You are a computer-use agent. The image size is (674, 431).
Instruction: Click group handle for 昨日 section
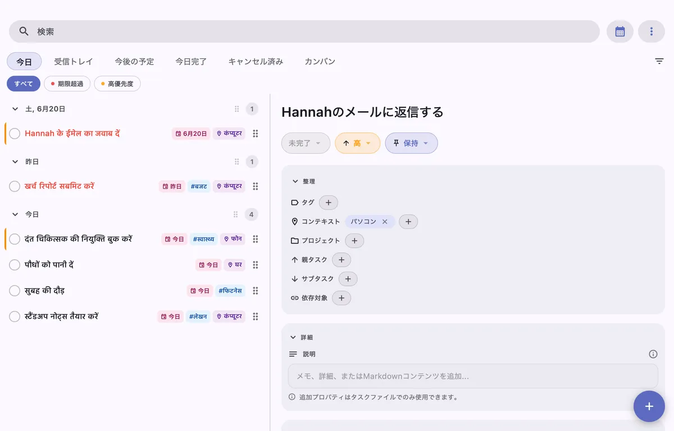(236, 162)
